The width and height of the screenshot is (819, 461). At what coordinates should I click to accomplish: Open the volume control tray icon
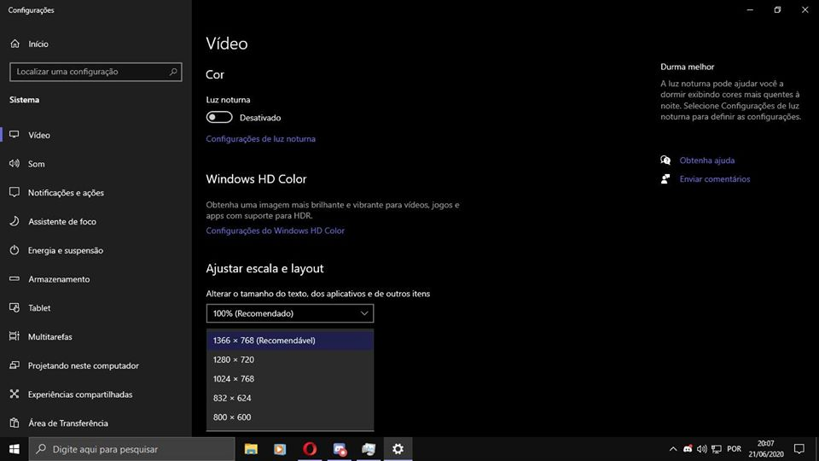pyautogui.click(x=702, y=449)
